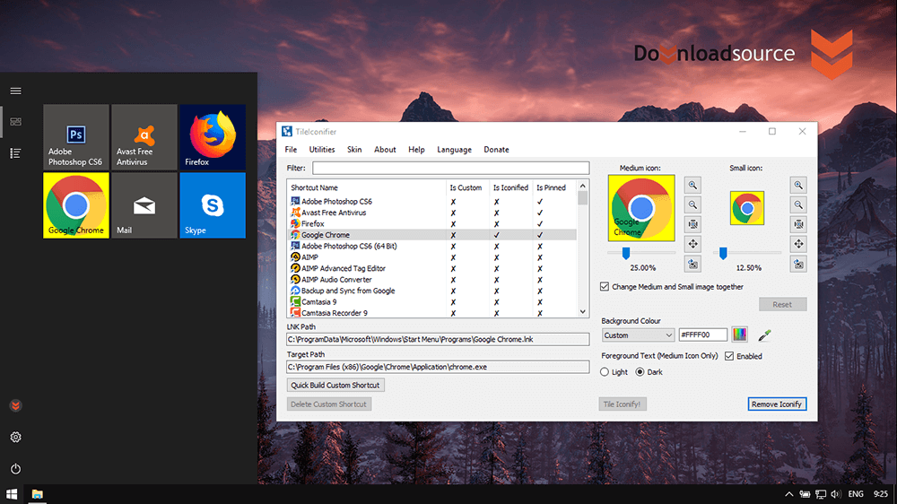Launch the yellow Google Chrome start tile

click(x=76, y=205)
